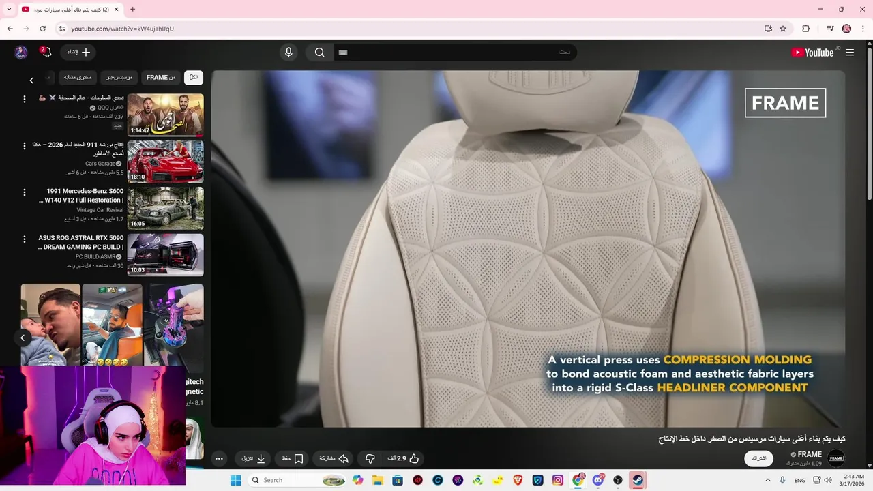Click the مشاركة share button

click(x=334, y=458)
